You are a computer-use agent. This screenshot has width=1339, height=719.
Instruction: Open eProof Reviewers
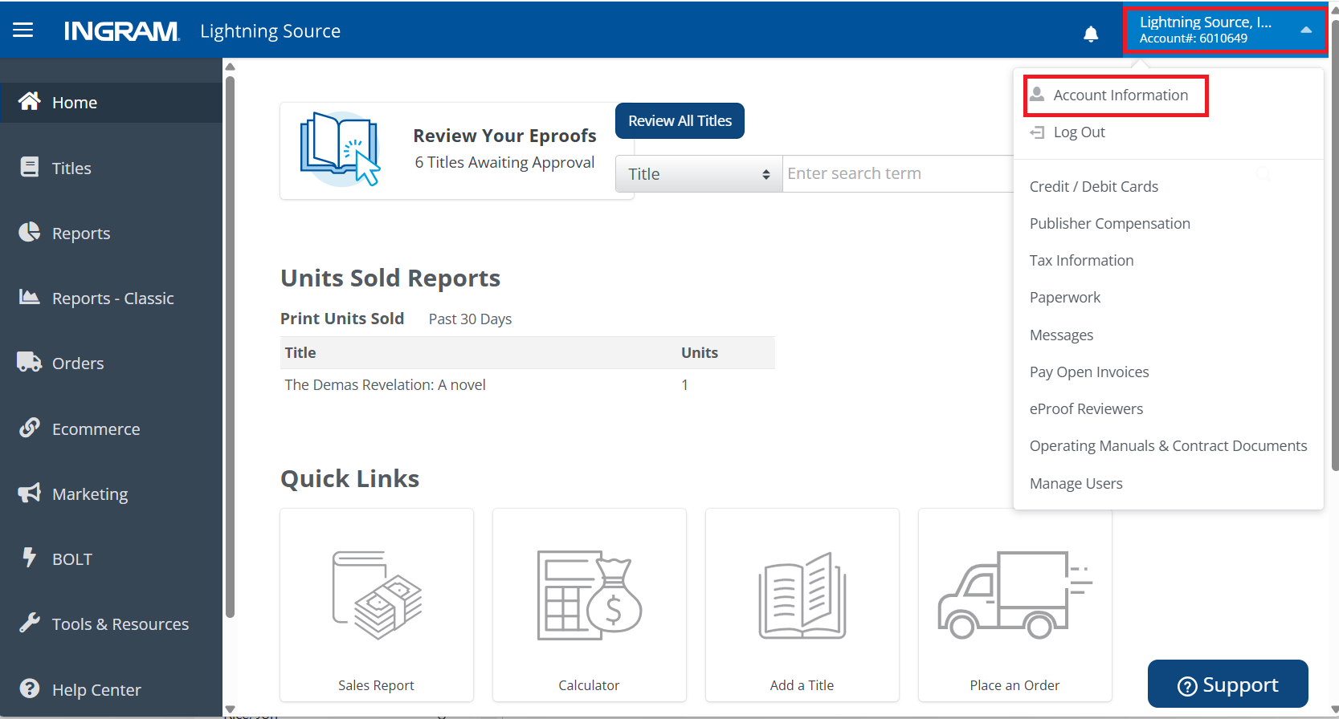click(x=1087, y=408)
